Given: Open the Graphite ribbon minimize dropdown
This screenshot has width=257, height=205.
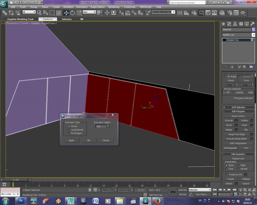Looking at the screenshot, I should 82,19.
